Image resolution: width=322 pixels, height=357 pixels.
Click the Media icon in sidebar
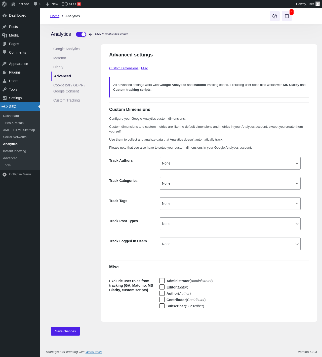pos(5,35)
